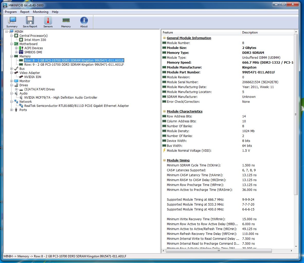Open the Help menu
The width and height of the screenshot is (304, 263).
pos(55,12)
